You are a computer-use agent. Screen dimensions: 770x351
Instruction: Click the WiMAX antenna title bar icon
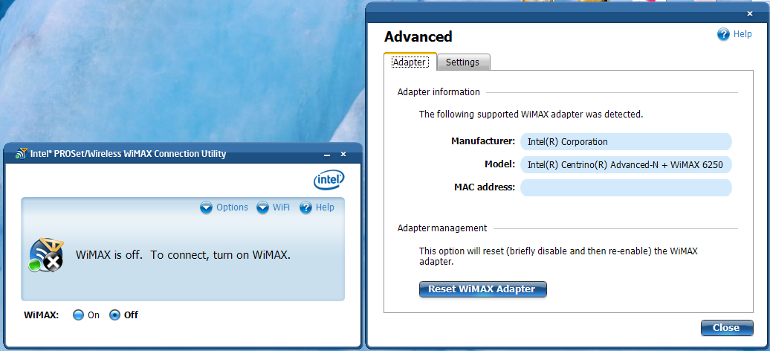pos(21,154)
